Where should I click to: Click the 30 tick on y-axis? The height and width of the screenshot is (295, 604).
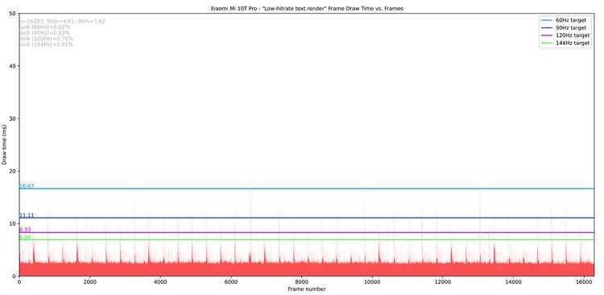12,118
